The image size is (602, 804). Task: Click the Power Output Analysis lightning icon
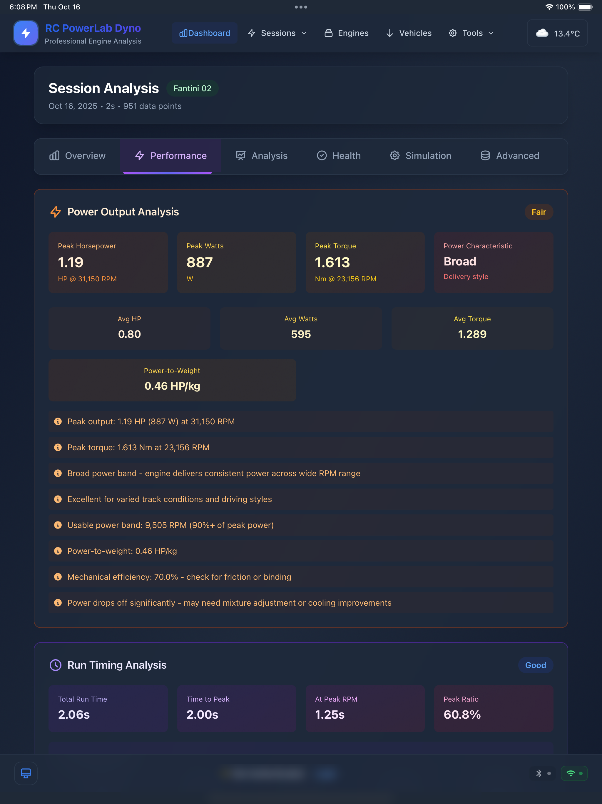point(56,212)
